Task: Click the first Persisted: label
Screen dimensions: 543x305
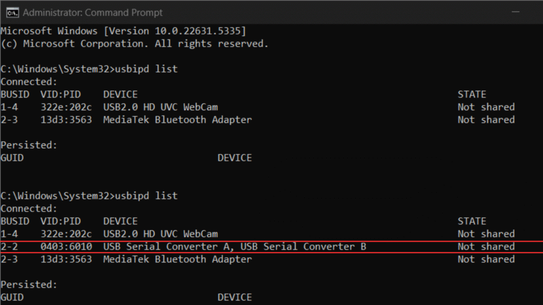Action: pos(29,145)
